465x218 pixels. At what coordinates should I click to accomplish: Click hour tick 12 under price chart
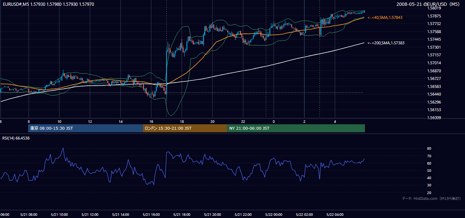(90, 122)
